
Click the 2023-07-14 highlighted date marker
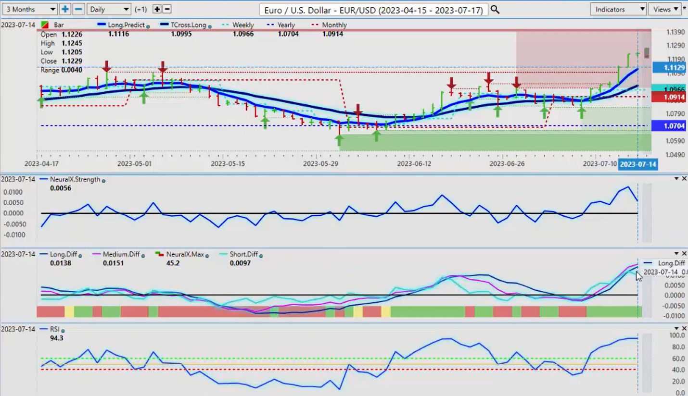[x=637, y=164]
